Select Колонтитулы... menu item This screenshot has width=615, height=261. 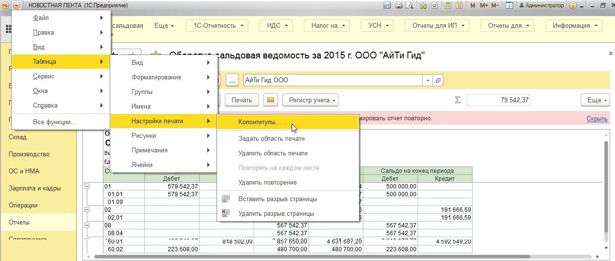click(288, 122)
